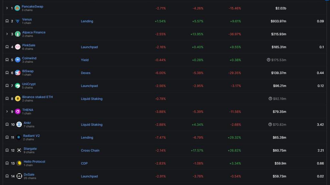This screenshot has width=330, height=185.
Task: Open the Cross Chain category link
Action: (90, 150)
